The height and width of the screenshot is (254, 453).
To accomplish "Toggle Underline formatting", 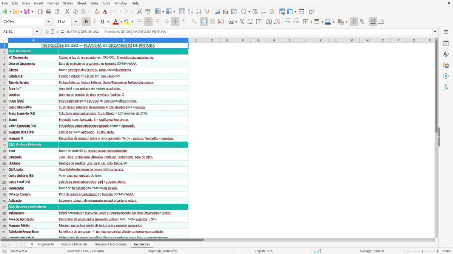I will (x=102, y=22).
